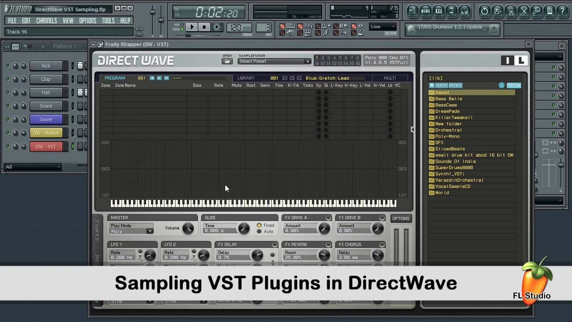Go to previous program arrow
This screenshot has height=322, width=572.
point(152,78)
